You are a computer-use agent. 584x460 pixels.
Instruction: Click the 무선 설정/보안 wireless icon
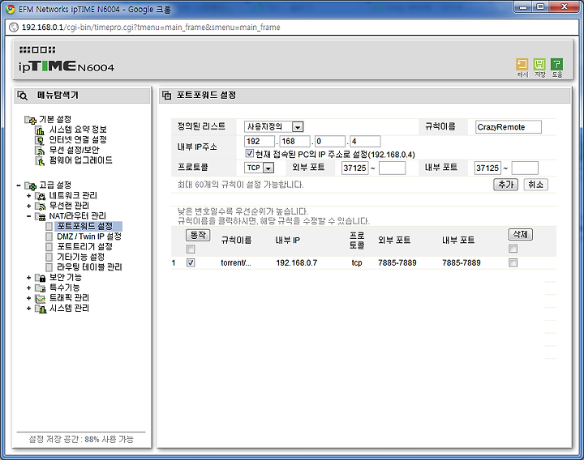pyautogui.click(x=40, y=151)
